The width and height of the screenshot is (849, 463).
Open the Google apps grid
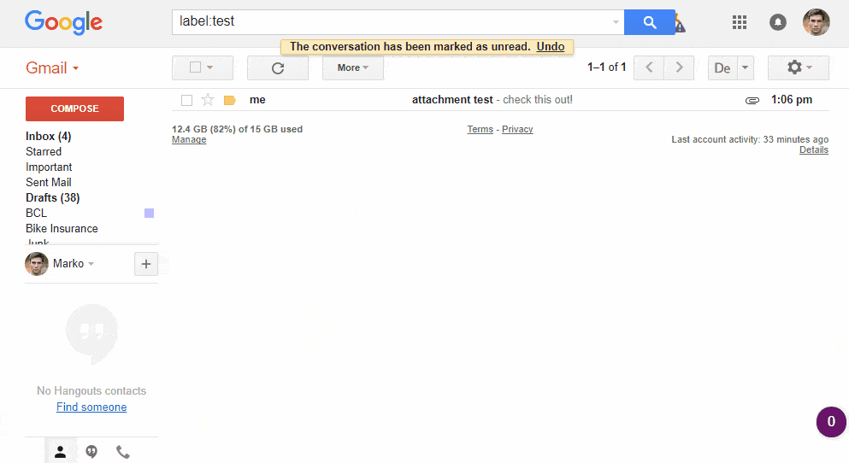point(740,22)
